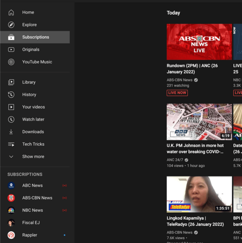
Task: Click the Explore compass icon
Action: [11, 25]
